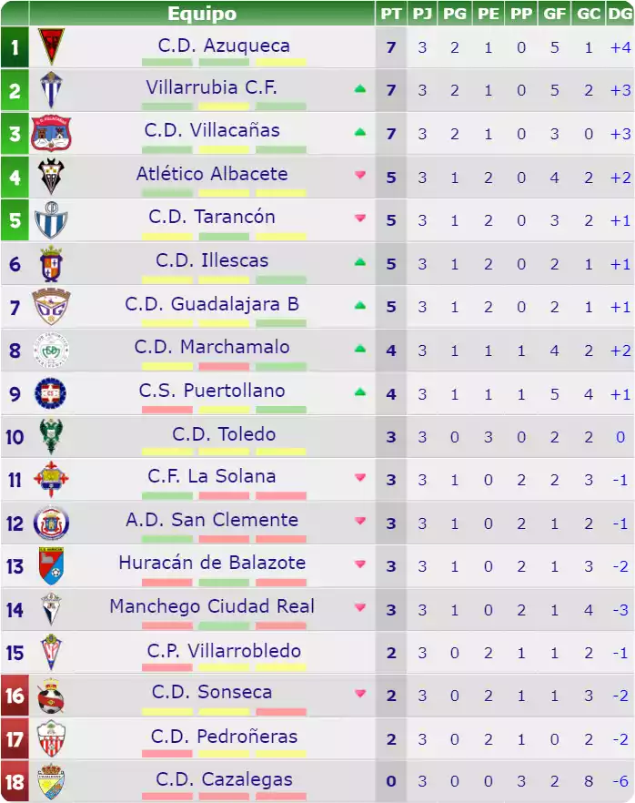
Task: Click the Huracán de Balazote crest
Action: tap(50, 566)
